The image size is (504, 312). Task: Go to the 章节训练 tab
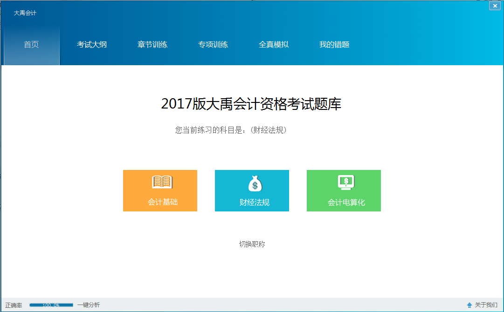pos(152,45)
